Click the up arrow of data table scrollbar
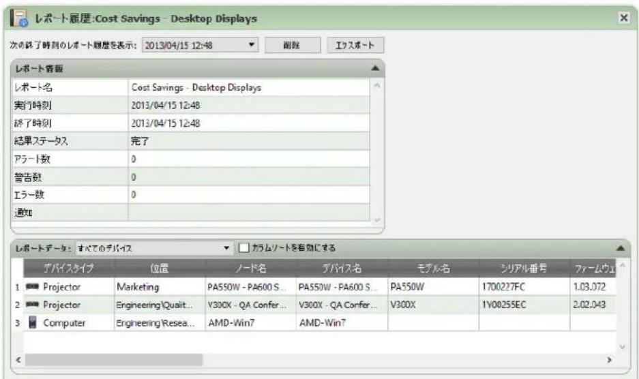 (622, 265)
